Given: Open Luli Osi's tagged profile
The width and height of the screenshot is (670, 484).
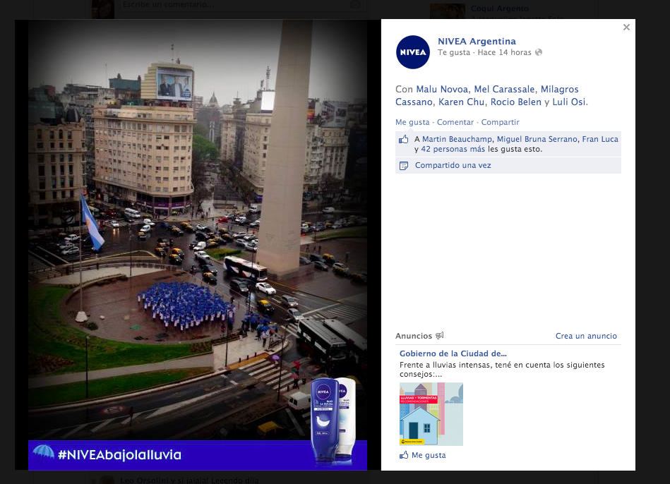Looking at the screenshot, I should pos(569,102).
